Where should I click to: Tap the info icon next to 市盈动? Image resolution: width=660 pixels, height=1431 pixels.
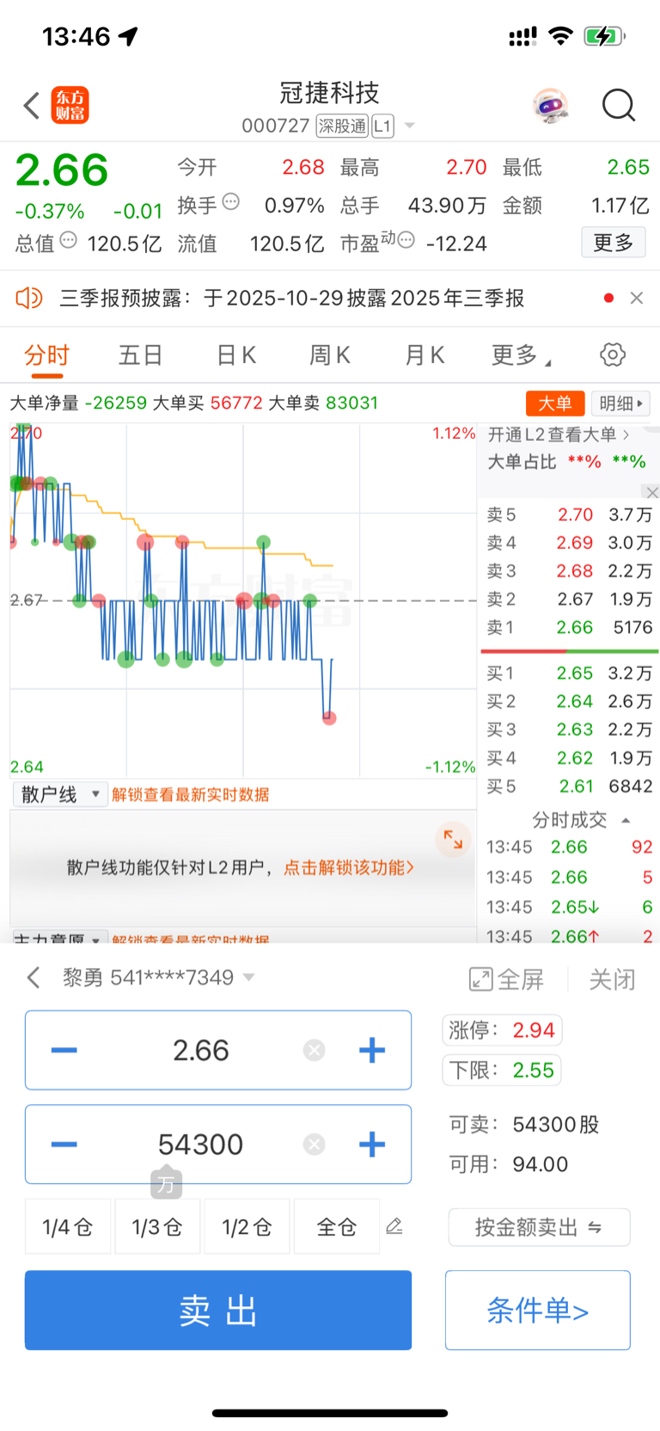(406, 240)
